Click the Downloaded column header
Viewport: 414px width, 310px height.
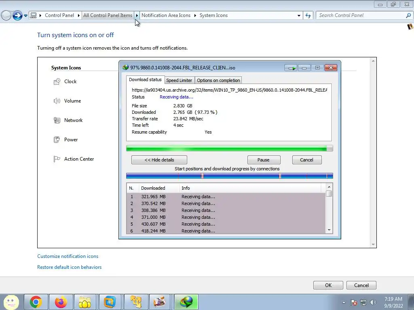click(159, 188)
